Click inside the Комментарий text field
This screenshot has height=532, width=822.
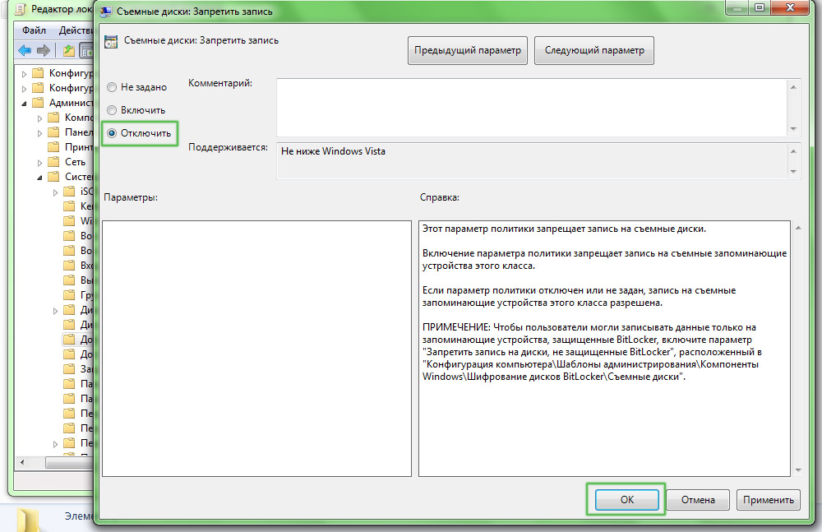[531, 106]
